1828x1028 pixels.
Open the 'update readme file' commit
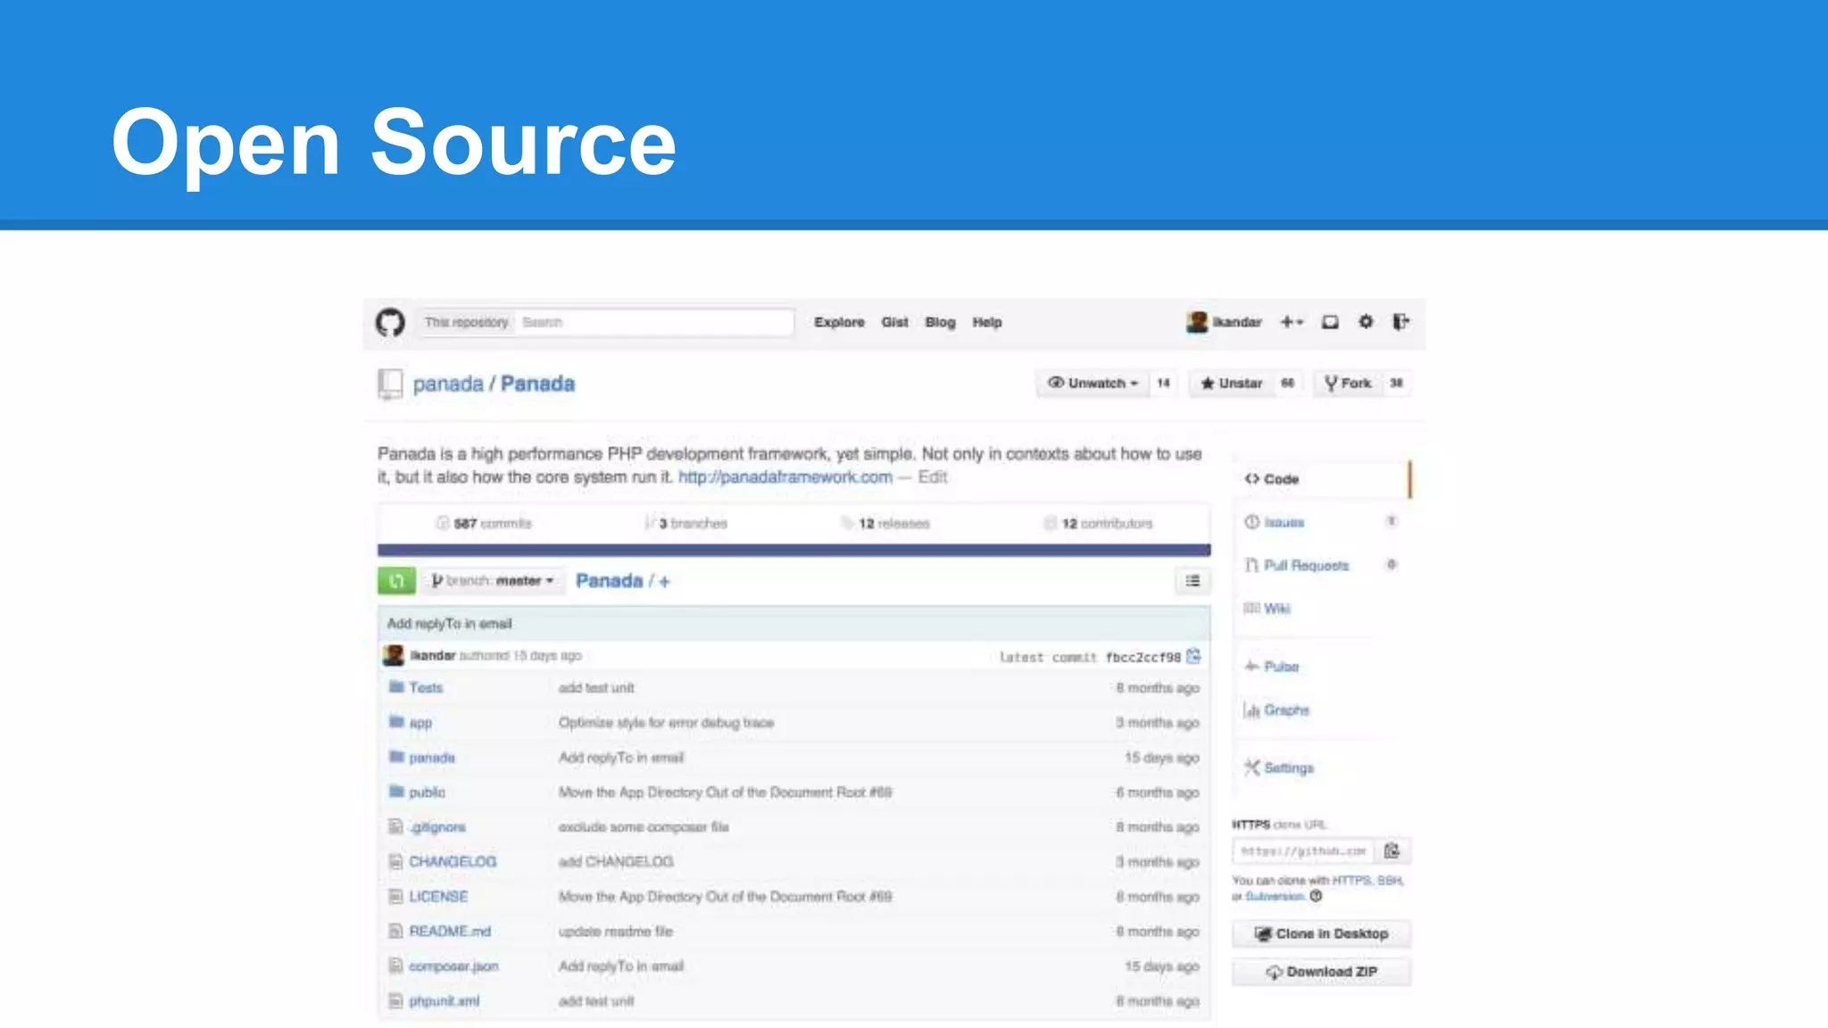(616, 932)
